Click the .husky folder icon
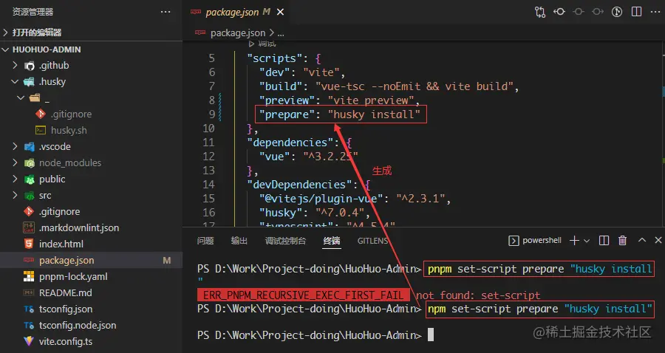Image resolution: width=665 pixels, height=353 pixels. [30, 82]
